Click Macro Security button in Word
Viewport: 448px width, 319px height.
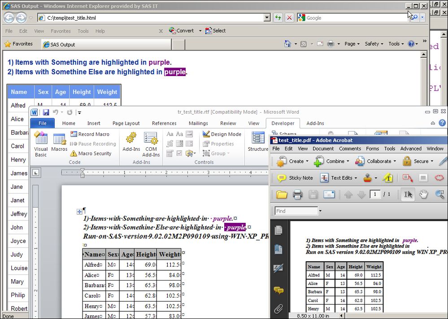click(91, 153)
